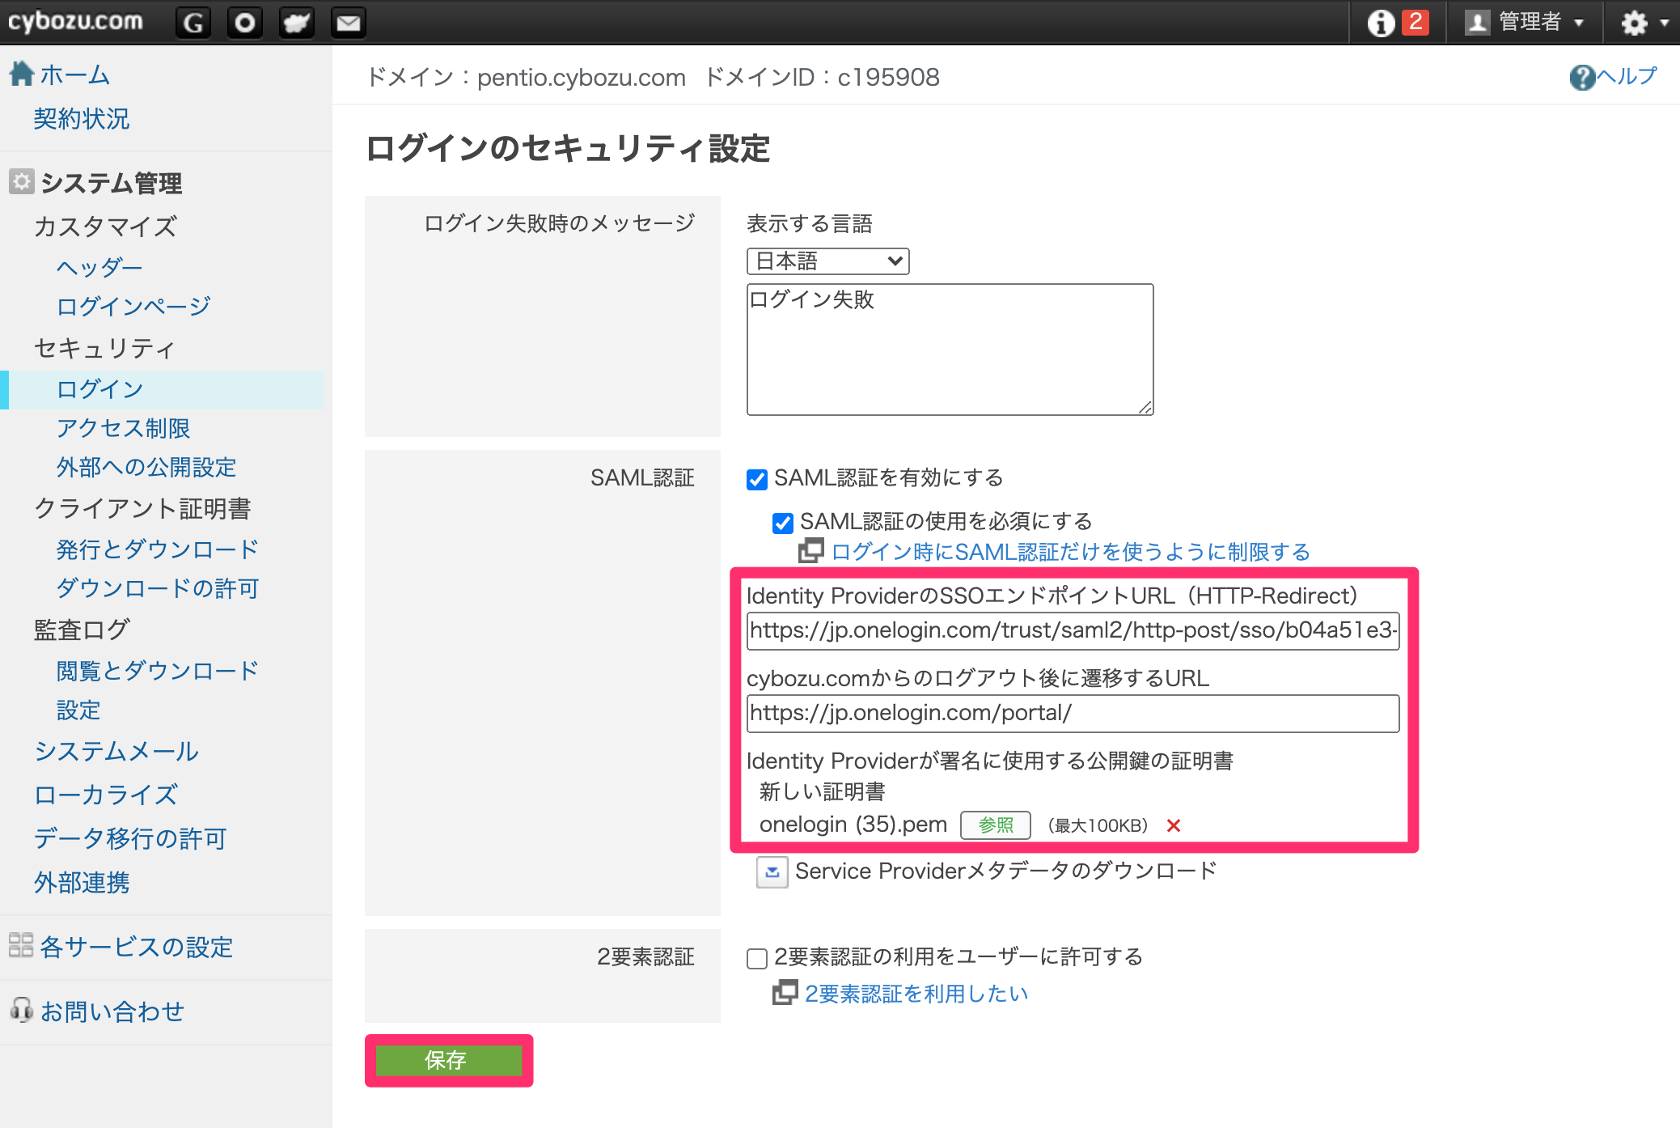Select ログイン under セキュリティ in sidebar
The width and height of the screenshot is (1680, 1128).
(100, 389)
